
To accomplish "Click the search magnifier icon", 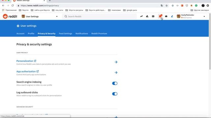I will 66,16.
